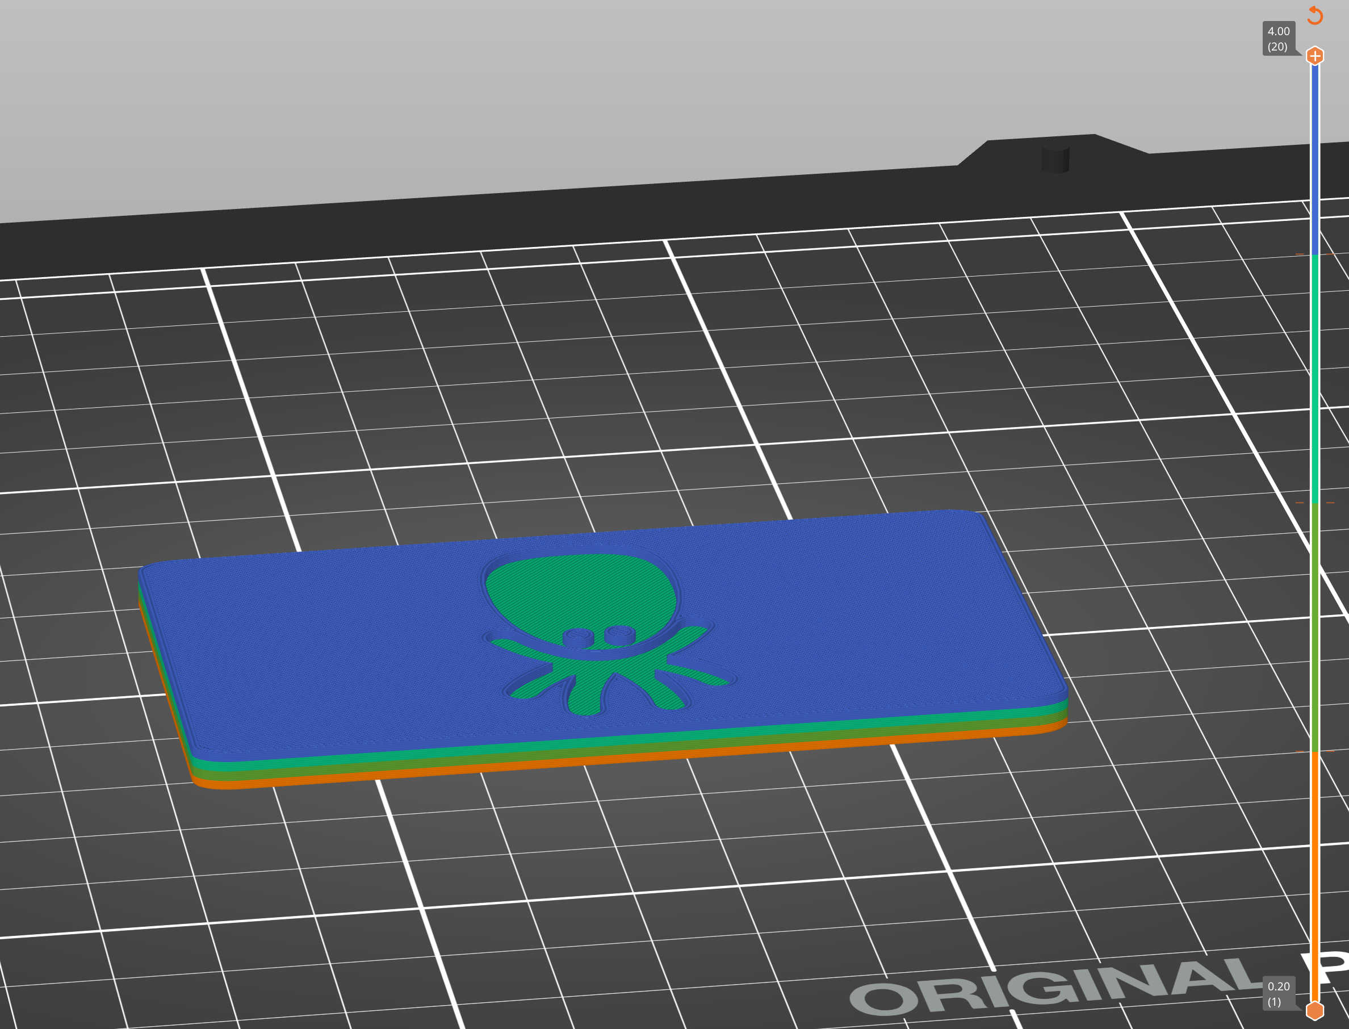Click the blue top surface of the card model
The height and width of the screenshot is (1029, 1349).
[x=306, y=643]
